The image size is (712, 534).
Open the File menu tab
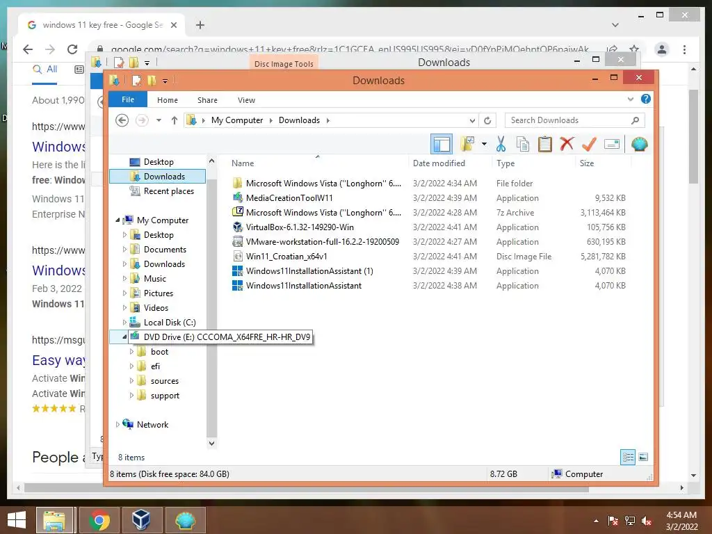click(x=128, y=99)
